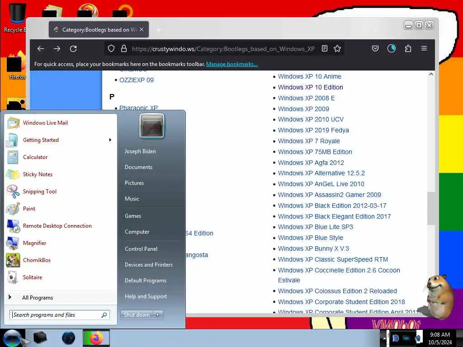Open a new tab with plus button
This screenshot has width=463, height=347.
[x=159, y=30]
